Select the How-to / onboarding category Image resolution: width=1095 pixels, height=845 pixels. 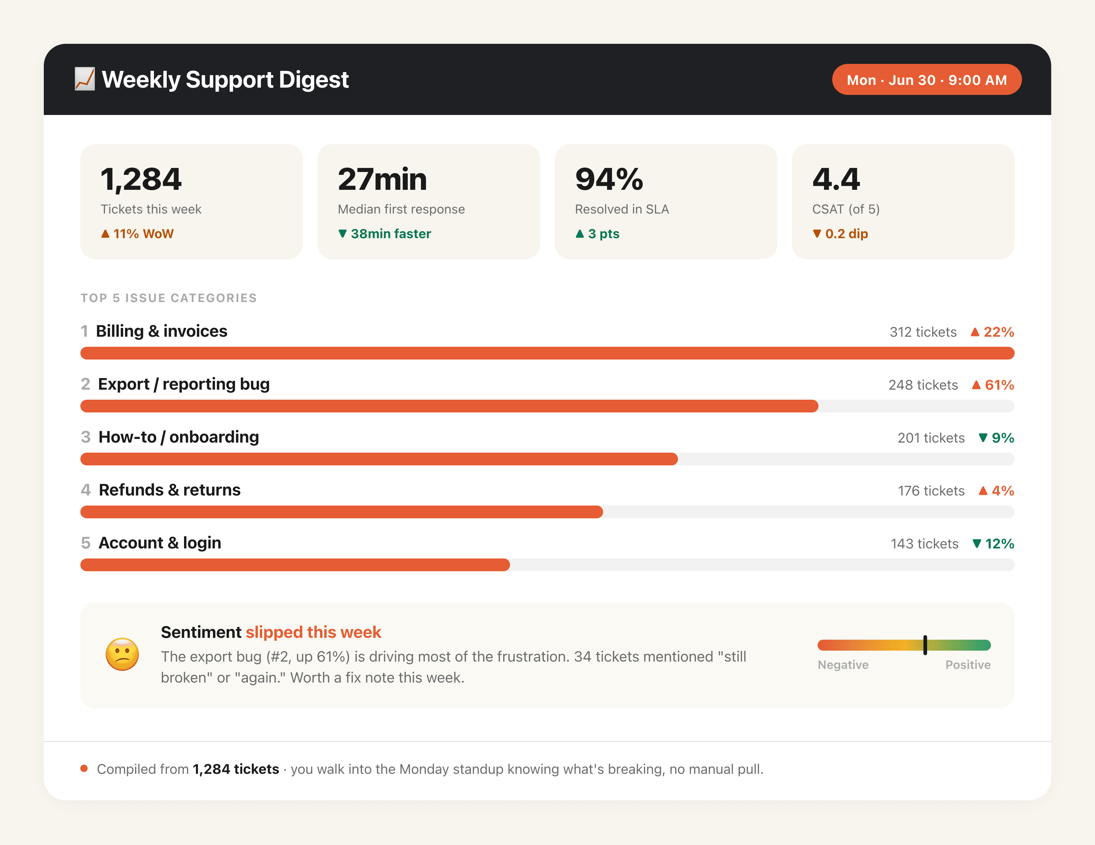tap(179, 437)
